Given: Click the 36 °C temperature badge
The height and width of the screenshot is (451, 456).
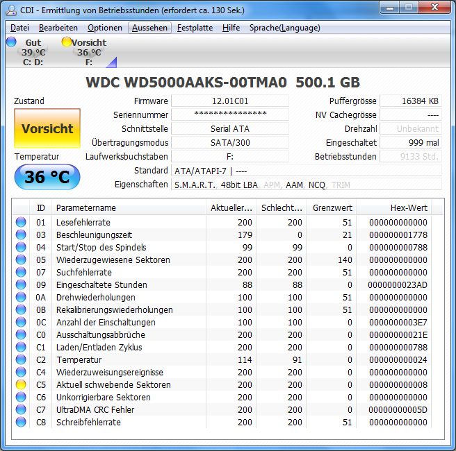Looking at the screenshot, I should point(47,177).
